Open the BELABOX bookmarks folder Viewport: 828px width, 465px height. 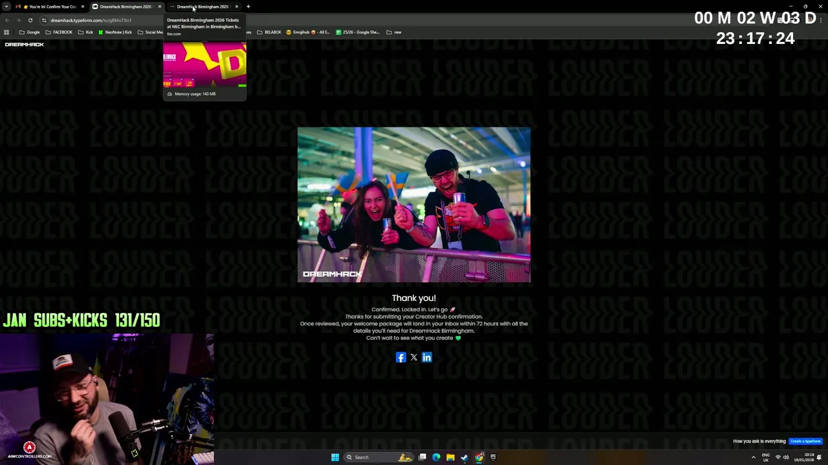pos(269,32)
